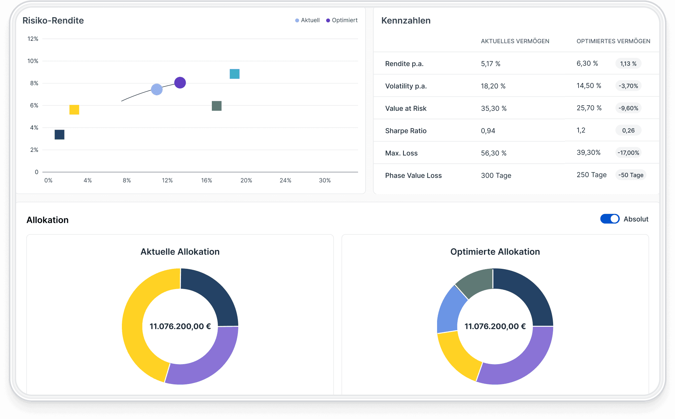
Task: Click the 14,50 % optimized volatility value
Action: pyautogui.click(x=589, y=86)
